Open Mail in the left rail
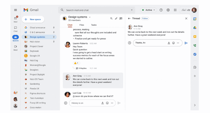This screenshot has width=210, height=113. (15, 19)
